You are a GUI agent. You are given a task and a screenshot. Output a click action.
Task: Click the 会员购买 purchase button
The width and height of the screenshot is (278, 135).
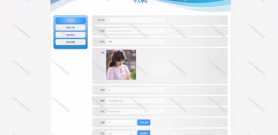(x=144, y=133)
